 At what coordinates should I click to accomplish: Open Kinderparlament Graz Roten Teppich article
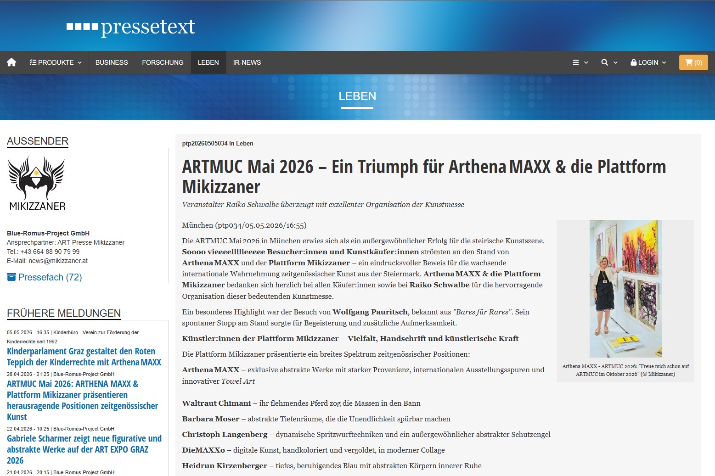(x=84, y=357)
